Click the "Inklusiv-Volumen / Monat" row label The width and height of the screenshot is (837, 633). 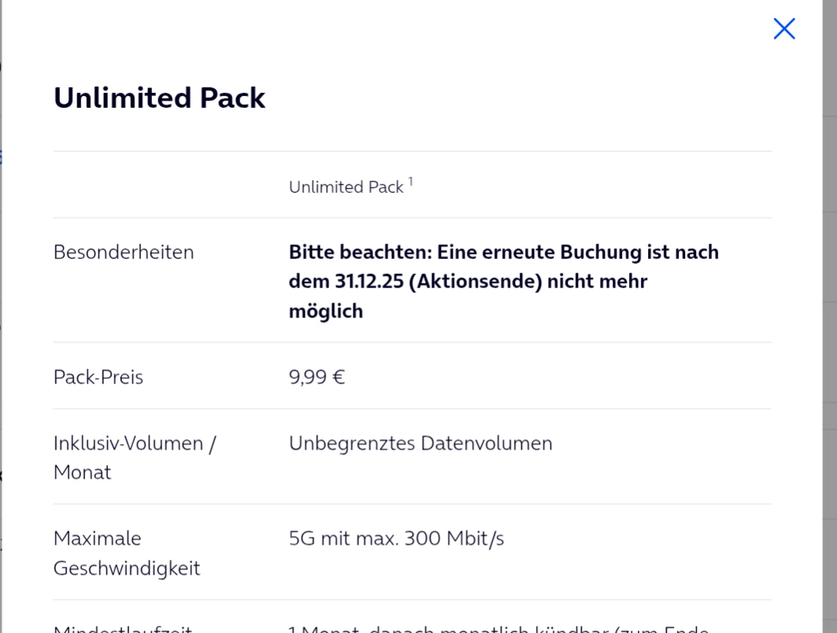tap(134, 457)
